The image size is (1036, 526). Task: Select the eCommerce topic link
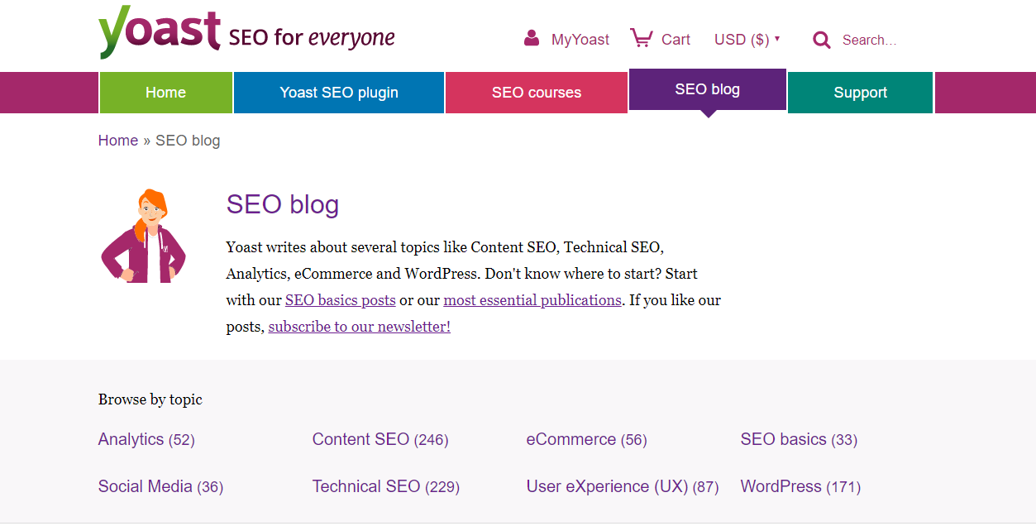(571, 439)
